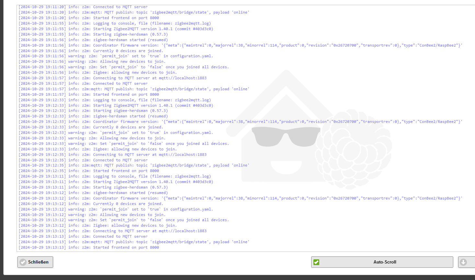Select the 19:13:13 'Started frontend on port 8000' line

[x=89, y=247]
